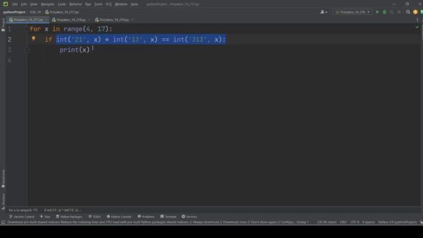423x238 pixels.
Task: Place cursor after print(x) on line 3
Action: 90,50
